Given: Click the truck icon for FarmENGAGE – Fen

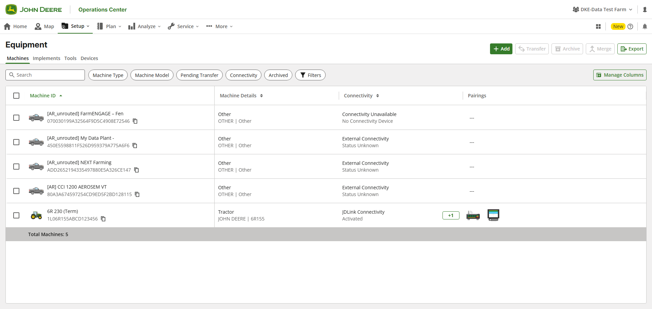Looking at the screenshot, I should (x=36, y=118).
